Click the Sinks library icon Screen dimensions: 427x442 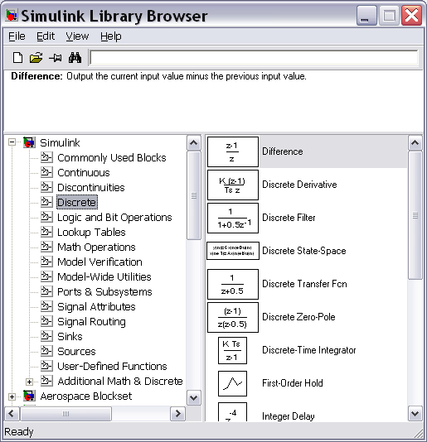tap(46, 336)
